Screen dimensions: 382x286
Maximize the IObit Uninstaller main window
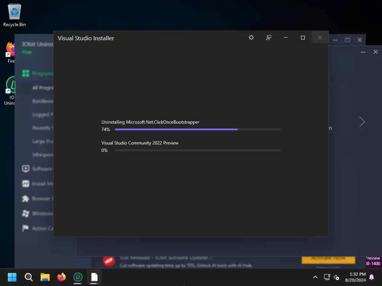pos(347,40)
